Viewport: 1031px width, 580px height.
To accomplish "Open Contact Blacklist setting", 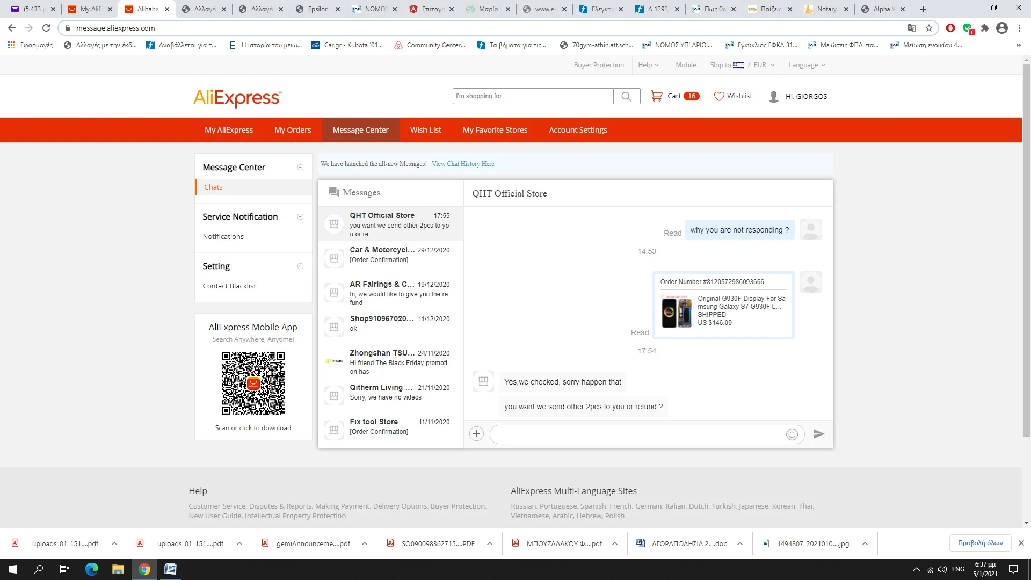I will click(229, 286).
